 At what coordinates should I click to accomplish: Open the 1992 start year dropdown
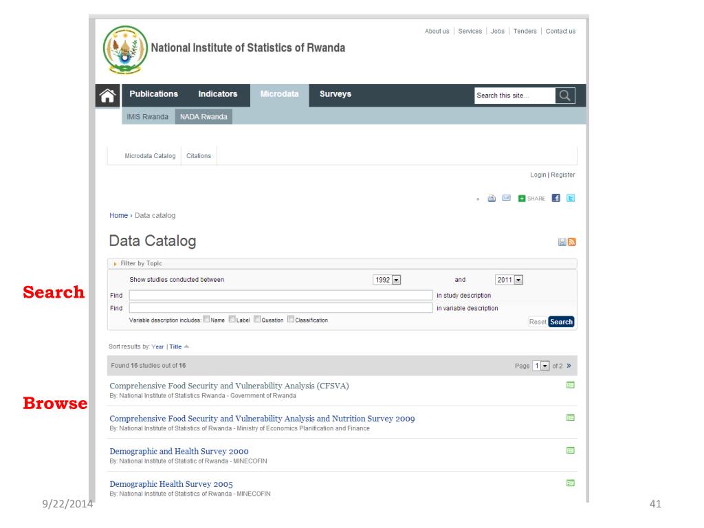click(x=386, y=280)
